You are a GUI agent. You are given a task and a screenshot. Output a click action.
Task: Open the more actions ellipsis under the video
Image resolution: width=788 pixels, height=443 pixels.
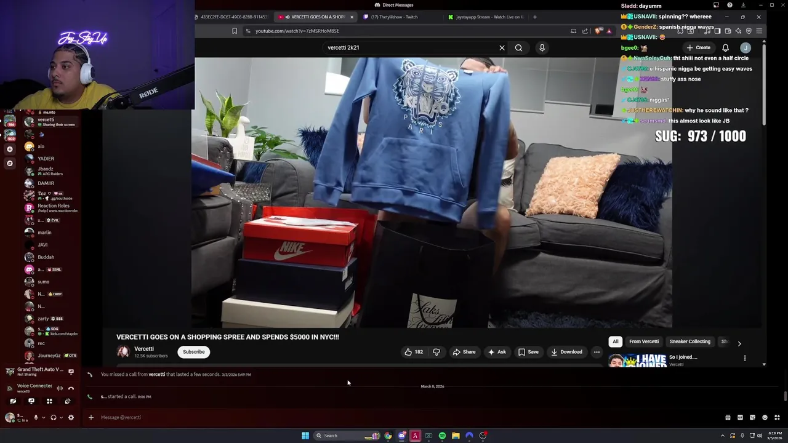click(597, 352)
